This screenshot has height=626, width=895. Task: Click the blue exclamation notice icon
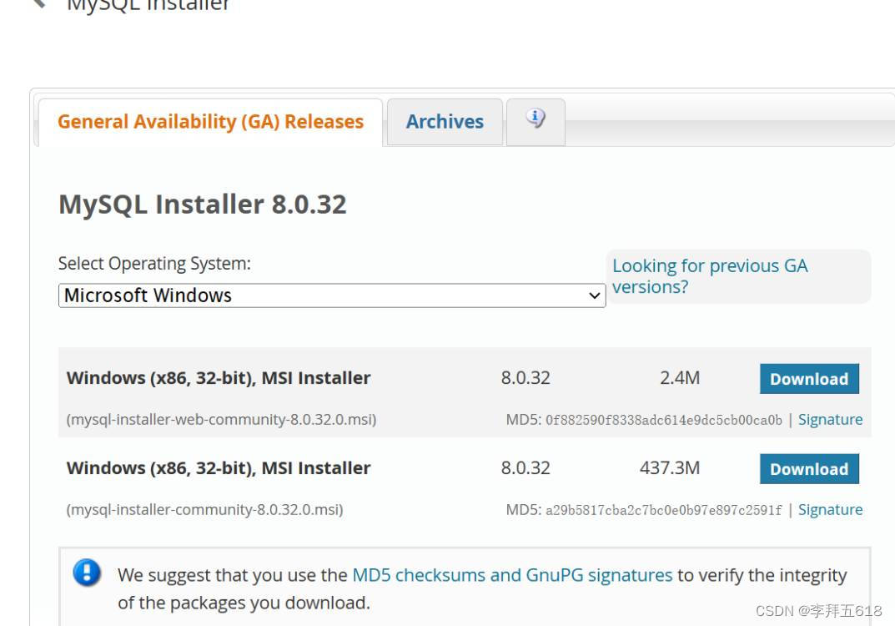(87, 573)
